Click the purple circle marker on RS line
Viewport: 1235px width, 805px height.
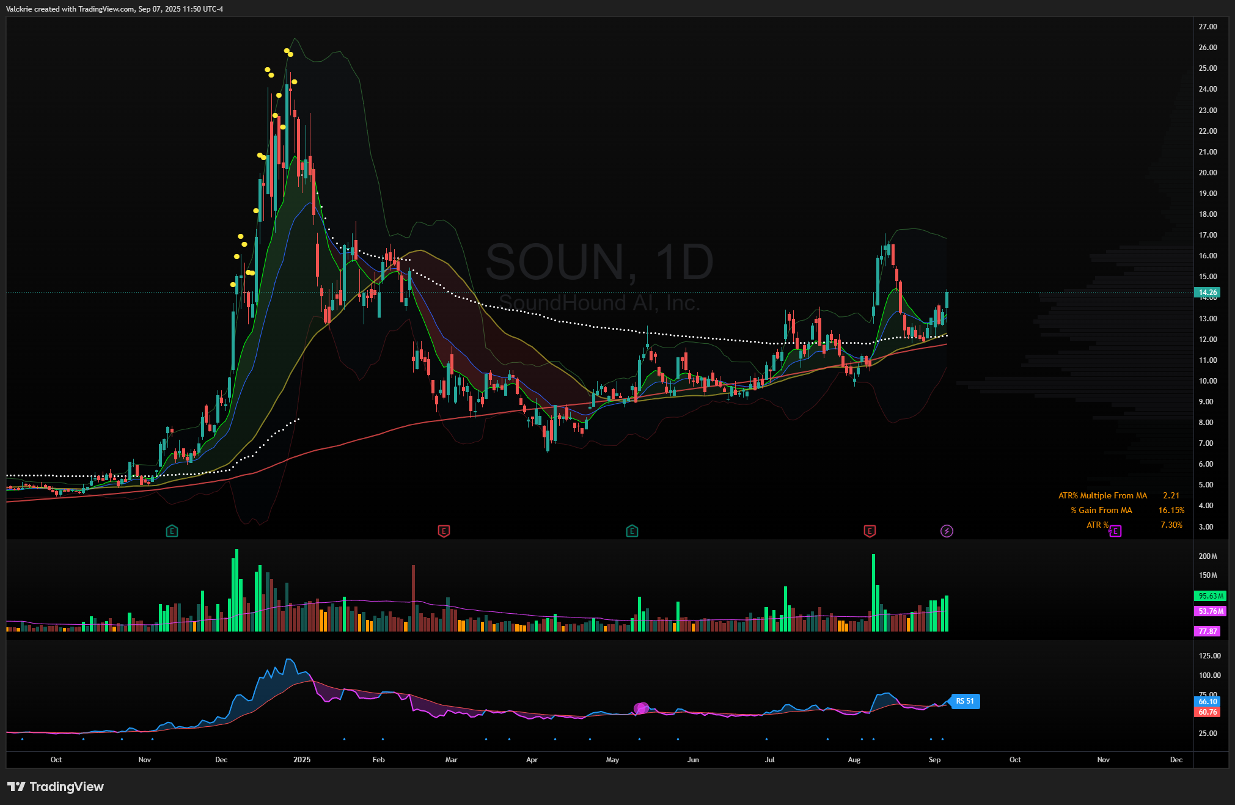(641, 708)
